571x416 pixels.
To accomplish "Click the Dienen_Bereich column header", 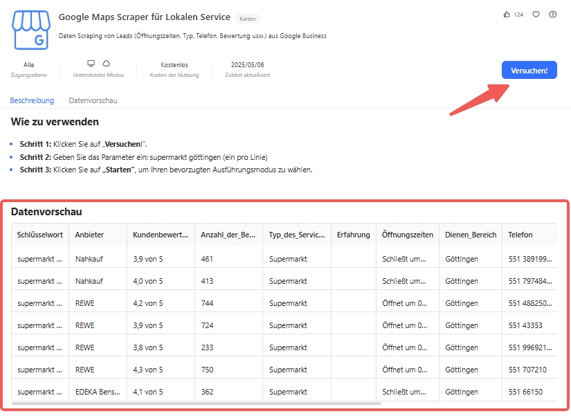I will coord(471,235).
